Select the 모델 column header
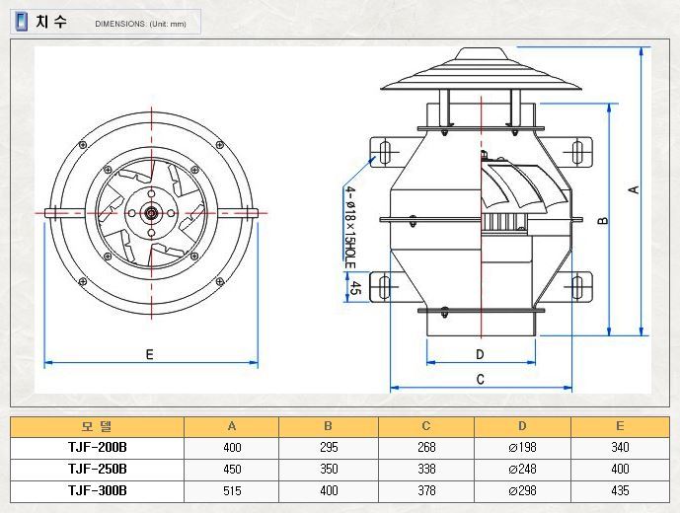680x513 pixels. click(x=97, y=426)
